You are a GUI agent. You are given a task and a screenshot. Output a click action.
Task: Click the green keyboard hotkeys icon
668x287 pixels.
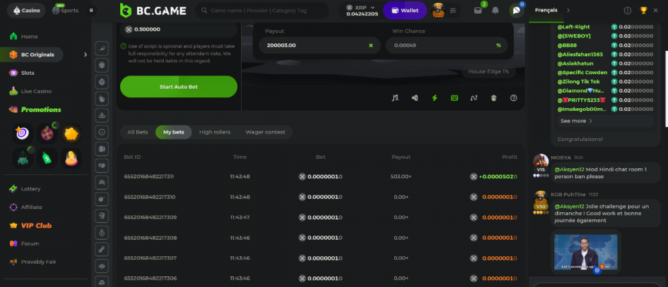454,97
